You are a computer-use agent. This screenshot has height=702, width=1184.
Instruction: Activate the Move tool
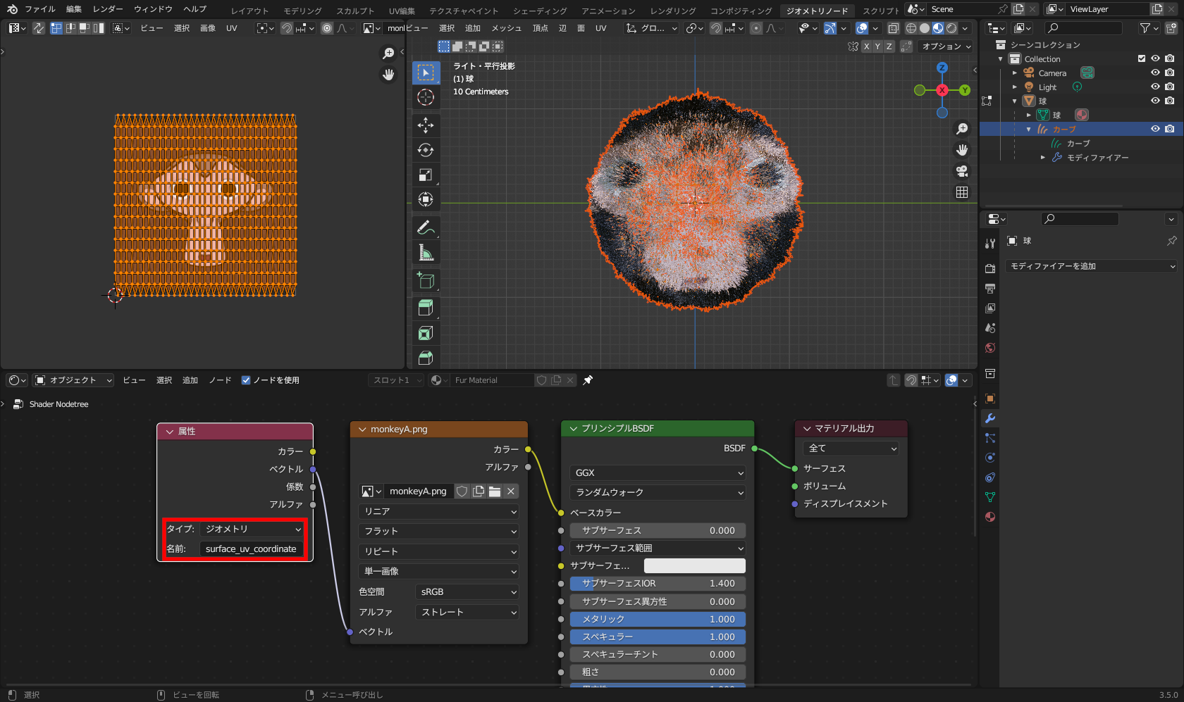tap(426, 125)
